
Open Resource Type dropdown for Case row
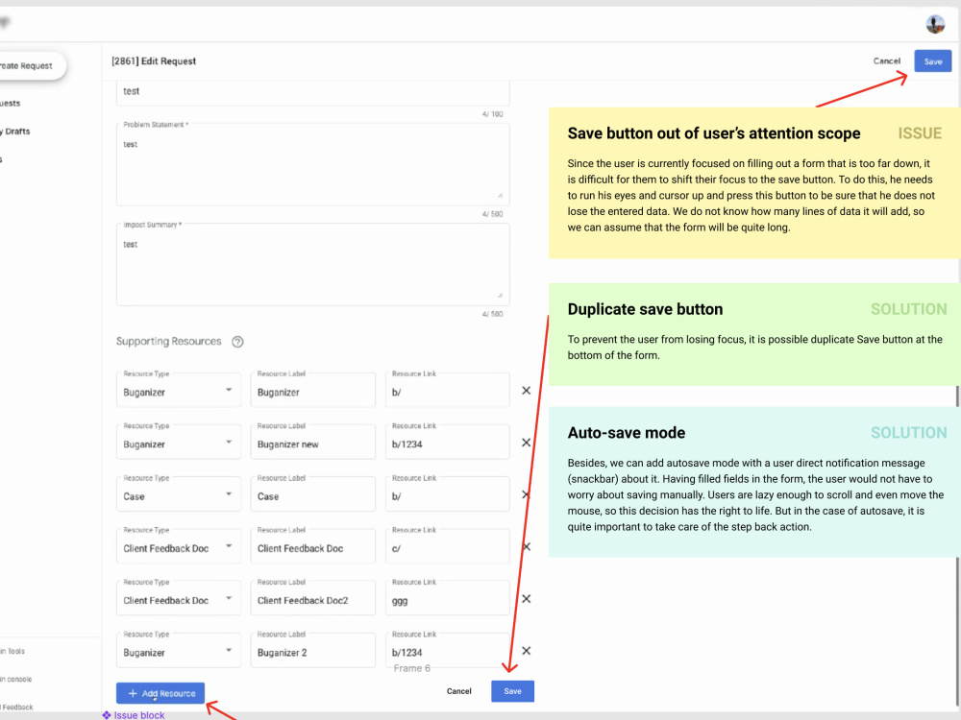(x=179, y=494)
